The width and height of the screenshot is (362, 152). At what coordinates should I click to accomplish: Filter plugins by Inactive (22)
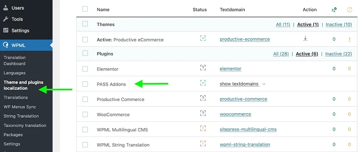(x=338, y=54)
